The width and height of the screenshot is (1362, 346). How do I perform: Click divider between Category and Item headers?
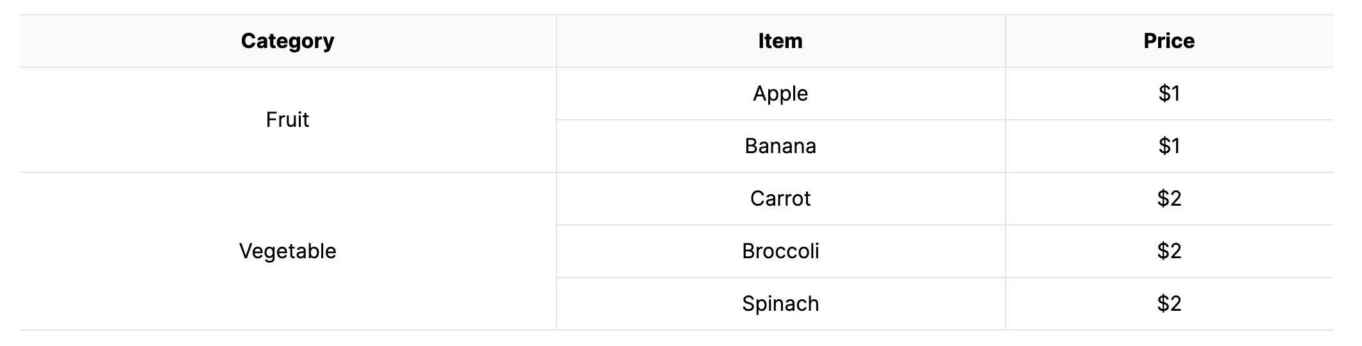coord(557,41)
